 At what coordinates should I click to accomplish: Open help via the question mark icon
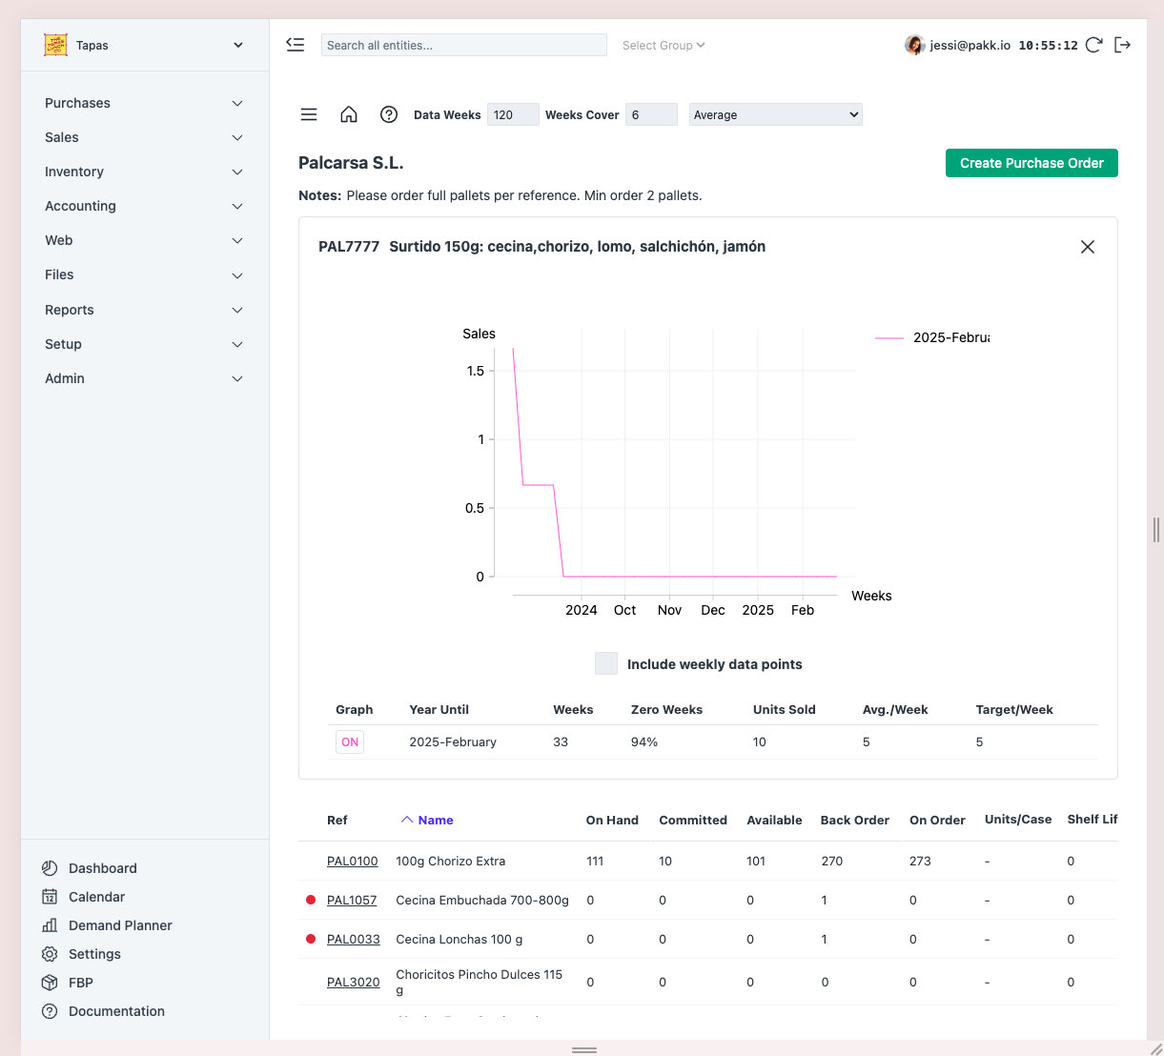[x=389, y=114]
